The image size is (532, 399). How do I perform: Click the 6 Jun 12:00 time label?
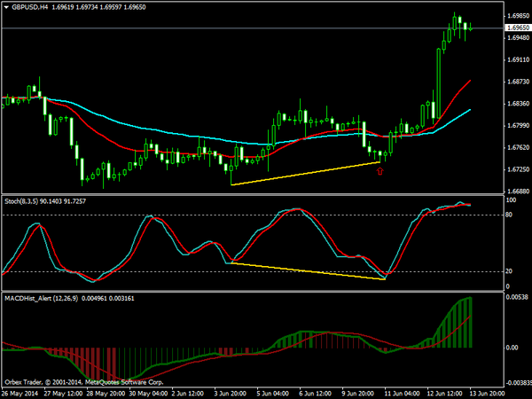[316, 394]
